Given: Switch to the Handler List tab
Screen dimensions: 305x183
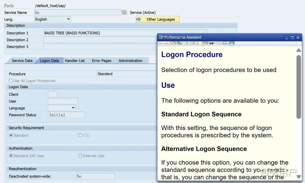Looking at the screenshot, I should [x=77, y=60].
